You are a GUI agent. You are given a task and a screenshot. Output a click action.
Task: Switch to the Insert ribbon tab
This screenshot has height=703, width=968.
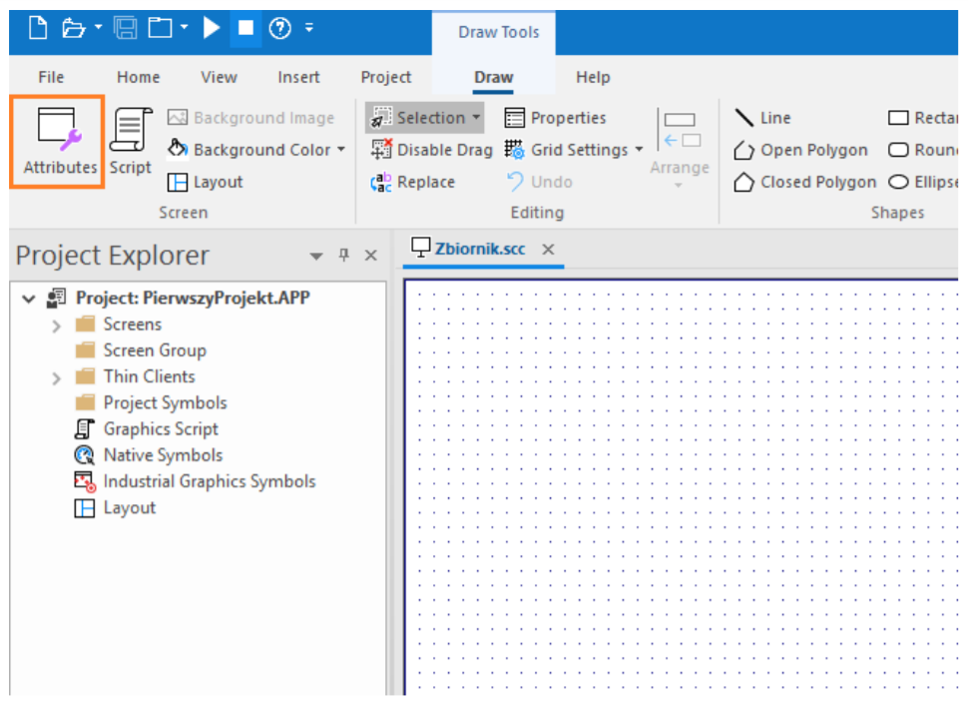tap(298, 77)
